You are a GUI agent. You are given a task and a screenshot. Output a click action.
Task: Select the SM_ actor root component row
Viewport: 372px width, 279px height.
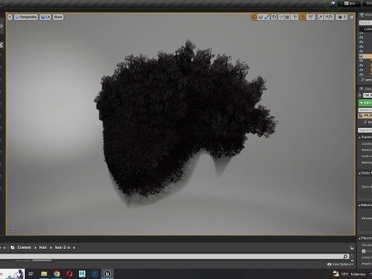pos(365,115)
